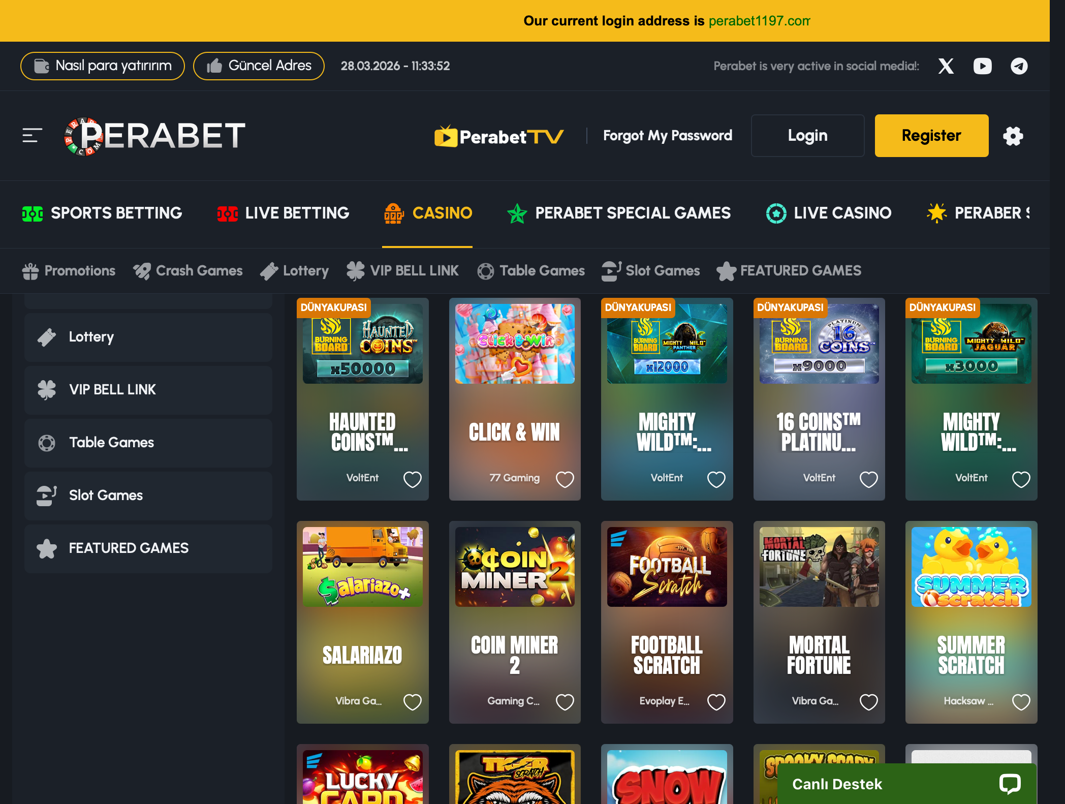Image resolution: width=1065 pixels, height=804 pixels.
Task: Click the Login button
Action: pyautogui.click(x=807, y=136)
